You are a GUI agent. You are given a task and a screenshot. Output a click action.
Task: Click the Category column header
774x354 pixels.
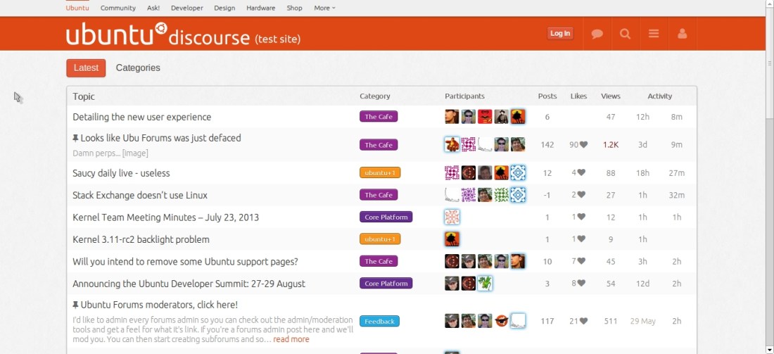click(374, 96)
